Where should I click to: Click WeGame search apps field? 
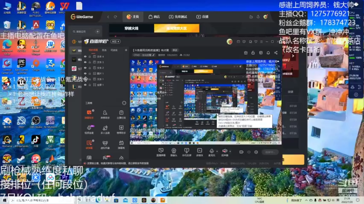pyautogui.click(x=82, y=31)
